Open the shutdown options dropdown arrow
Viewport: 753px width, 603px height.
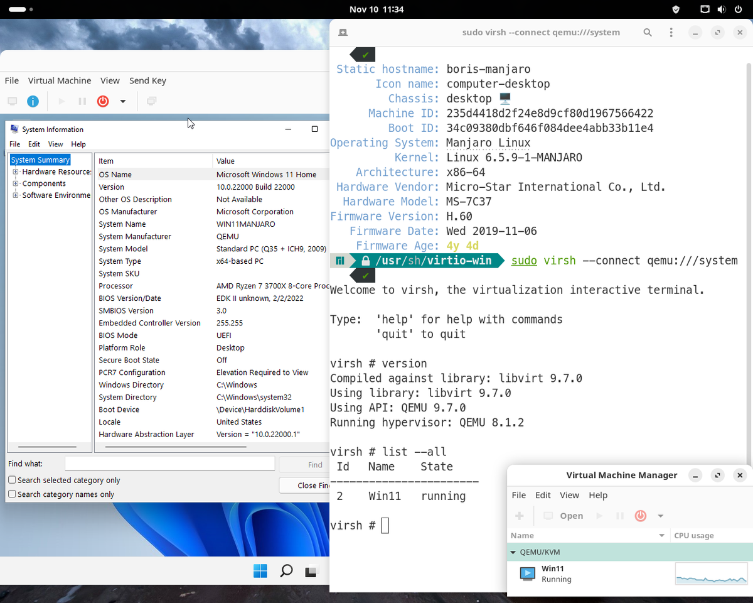pos(122,101)
